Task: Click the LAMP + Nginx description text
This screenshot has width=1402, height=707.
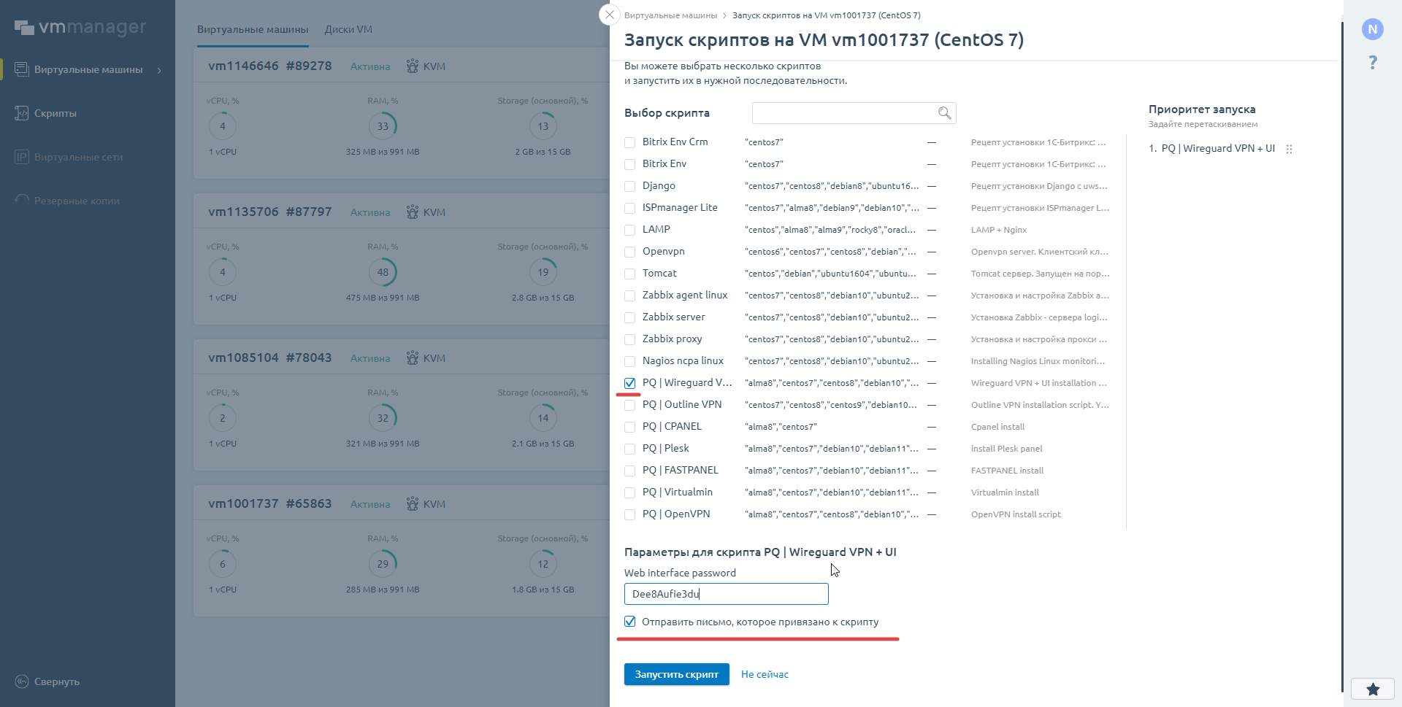Action: pos(999,230)
